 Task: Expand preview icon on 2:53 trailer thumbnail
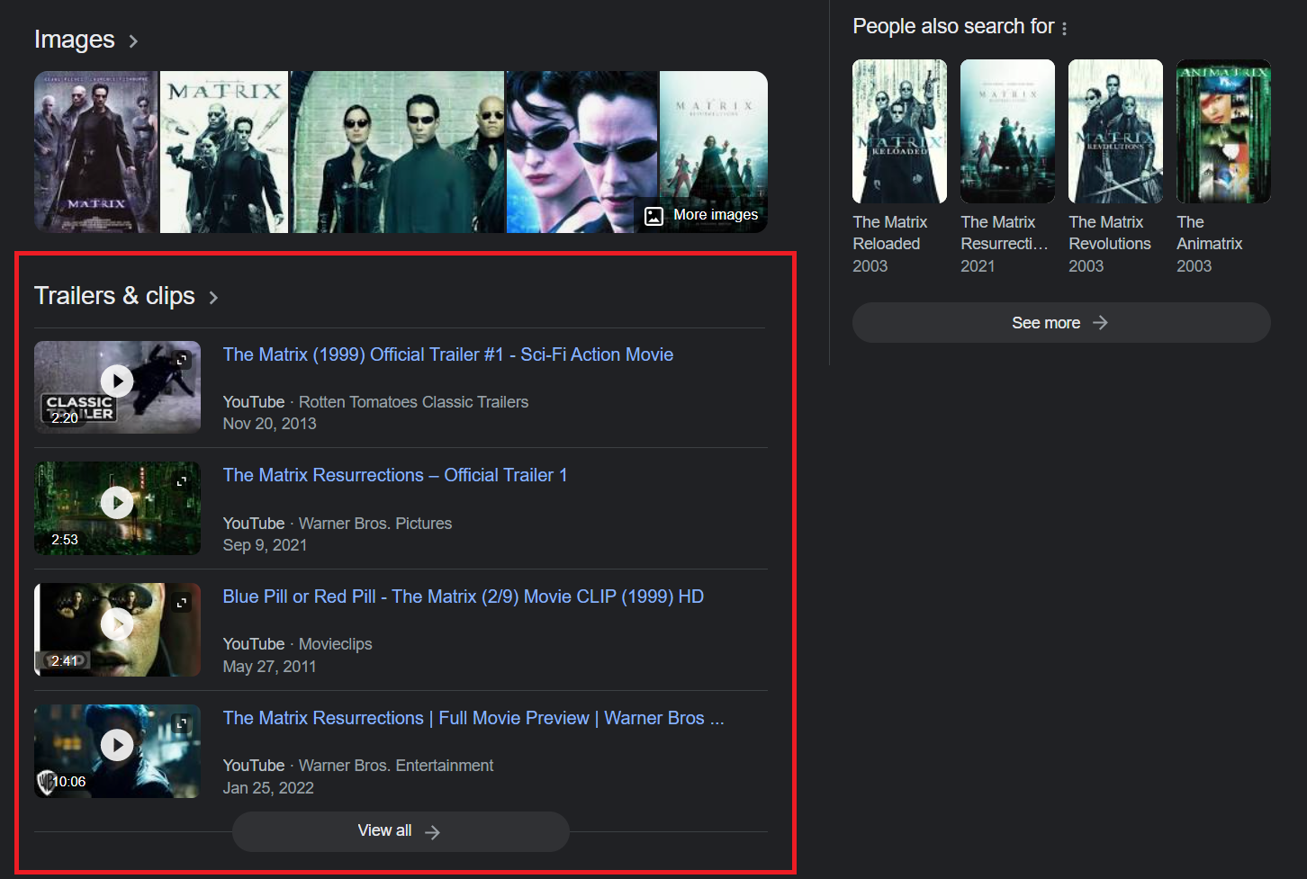182,481
